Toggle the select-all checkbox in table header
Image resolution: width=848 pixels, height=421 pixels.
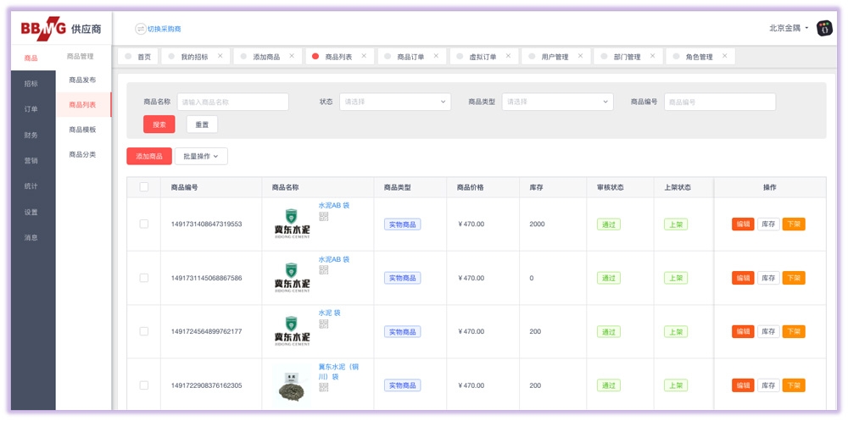(x=144, y=187)
